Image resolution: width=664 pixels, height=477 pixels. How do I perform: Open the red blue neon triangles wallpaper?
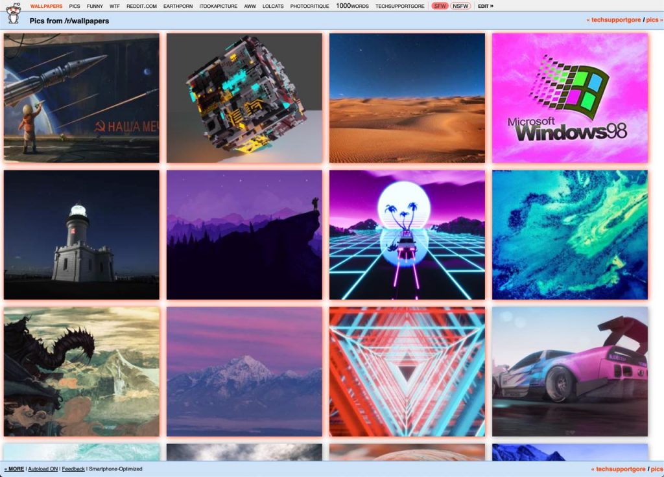tap(407, 371)
